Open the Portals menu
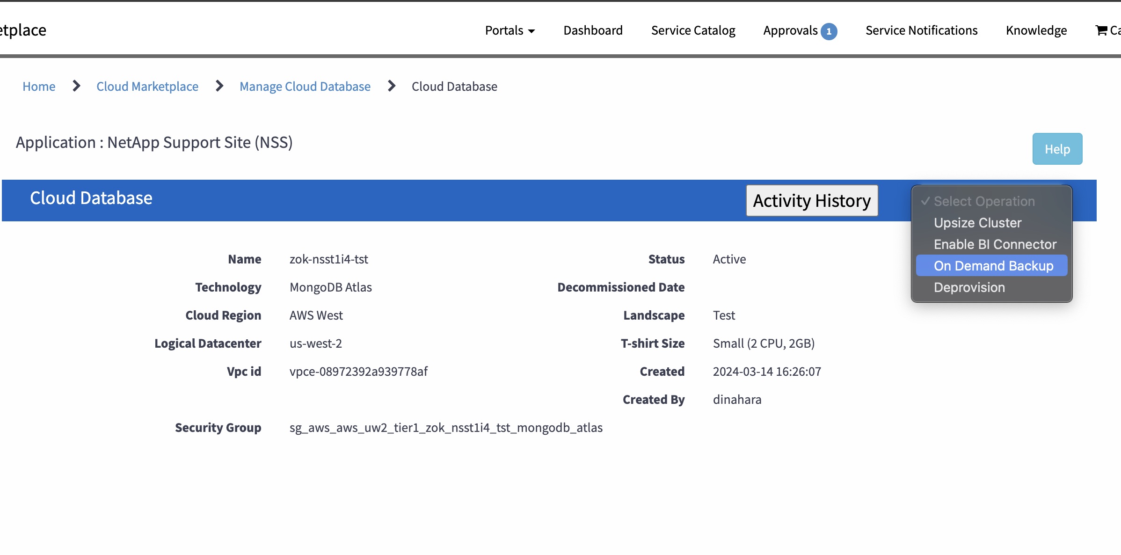 (x=505, y=30)
